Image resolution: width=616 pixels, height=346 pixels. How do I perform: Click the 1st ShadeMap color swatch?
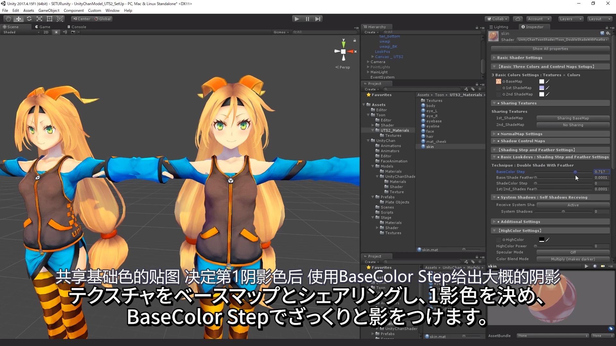click(542, 88)
